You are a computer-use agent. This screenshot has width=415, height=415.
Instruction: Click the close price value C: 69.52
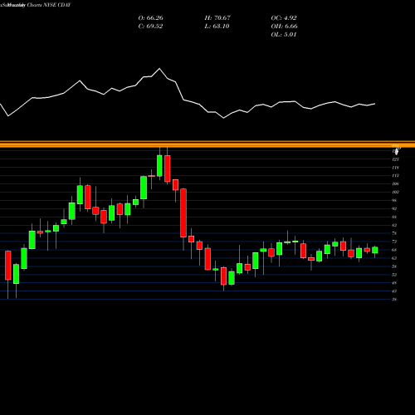pyautogui.click(x=150, y=27)
